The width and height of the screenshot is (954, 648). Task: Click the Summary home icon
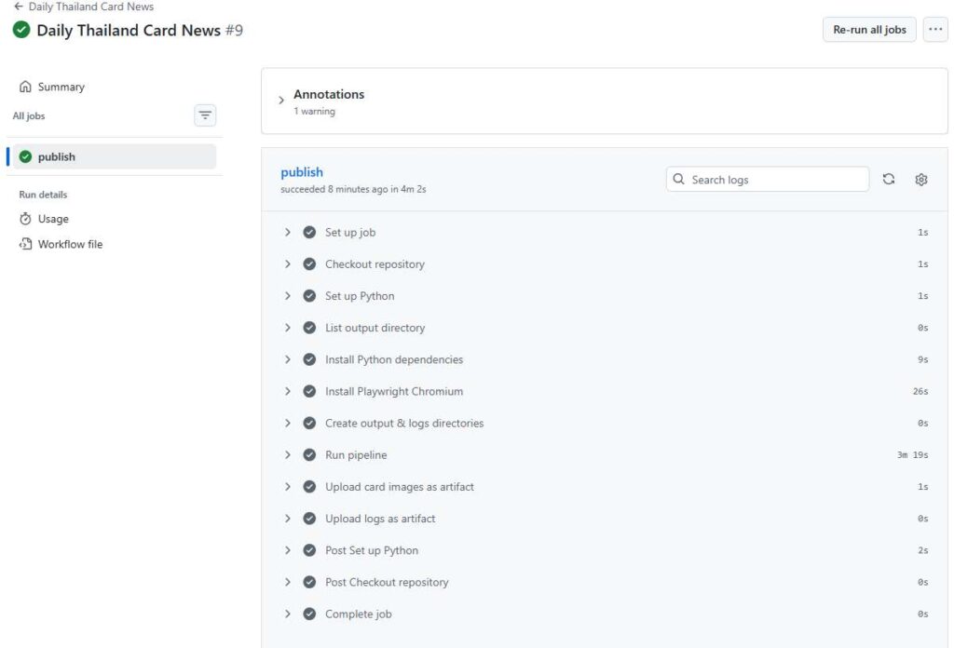click(26, 88)
